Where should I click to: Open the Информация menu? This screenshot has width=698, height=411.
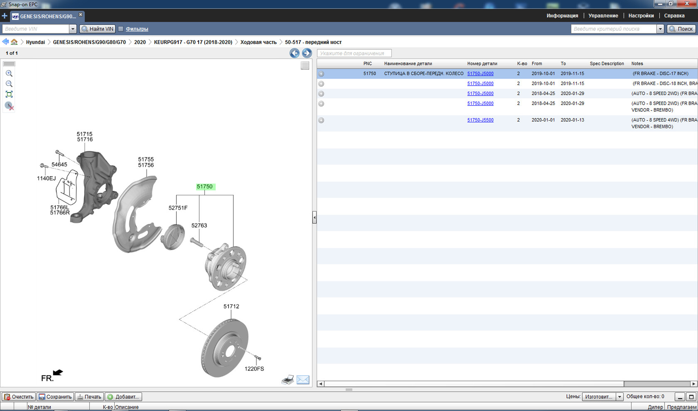pyautogui.click(x=562, y=16)
